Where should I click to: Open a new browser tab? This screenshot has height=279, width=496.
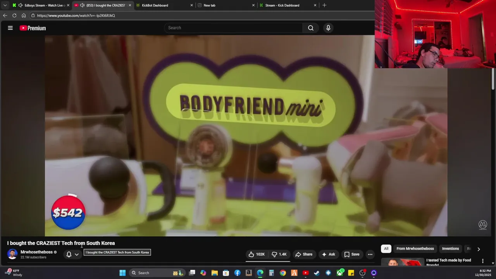pos(324,5)
